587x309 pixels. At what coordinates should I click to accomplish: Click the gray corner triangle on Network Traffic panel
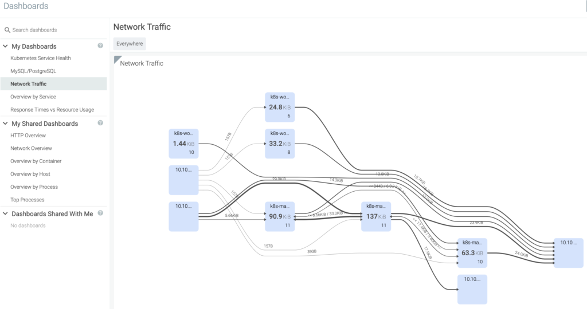117,59
